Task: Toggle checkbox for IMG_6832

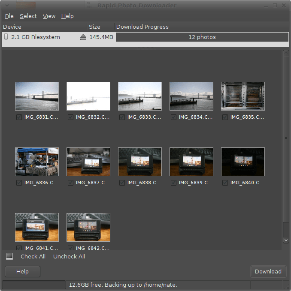Action: [x=70, y=117]
